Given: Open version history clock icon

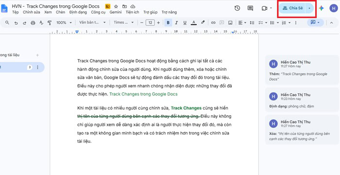Looking at the screenshot, I should 237,8.
